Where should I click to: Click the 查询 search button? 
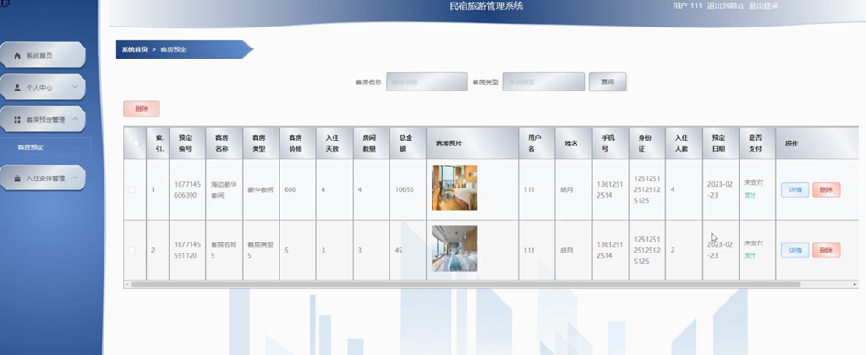coord(608,81)
